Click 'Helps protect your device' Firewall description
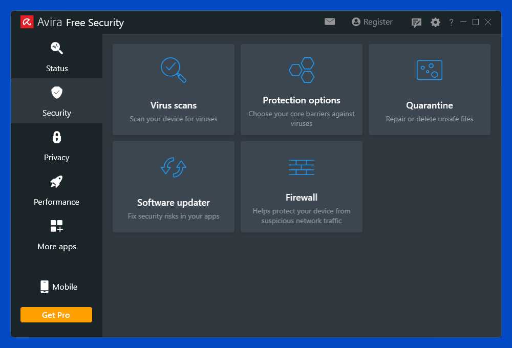The height and width of the screenshot is (348, 512). [x=302, y=216]
